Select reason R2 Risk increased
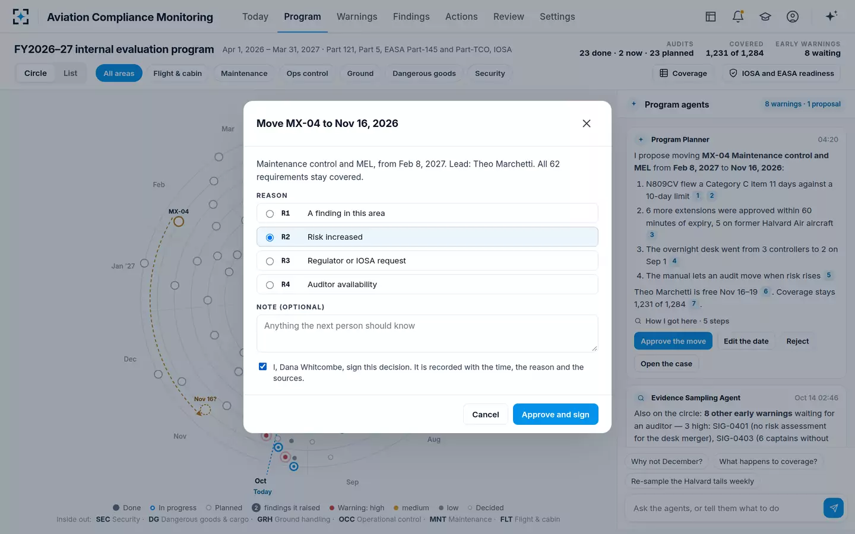 click(x=427, y=237)
